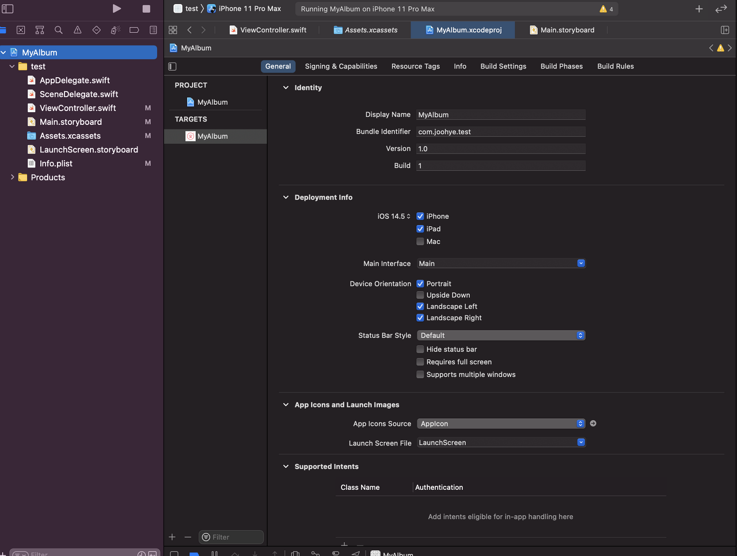Open the Build Settings tab
The height and width of the screenshot is (556, 737).
(503, 66)
